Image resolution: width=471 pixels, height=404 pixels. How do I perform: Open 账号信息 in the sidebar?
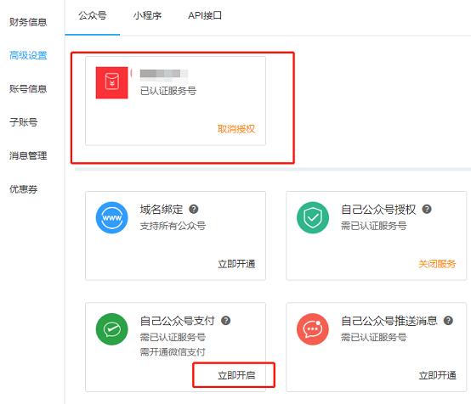click(x=28, y=89)
